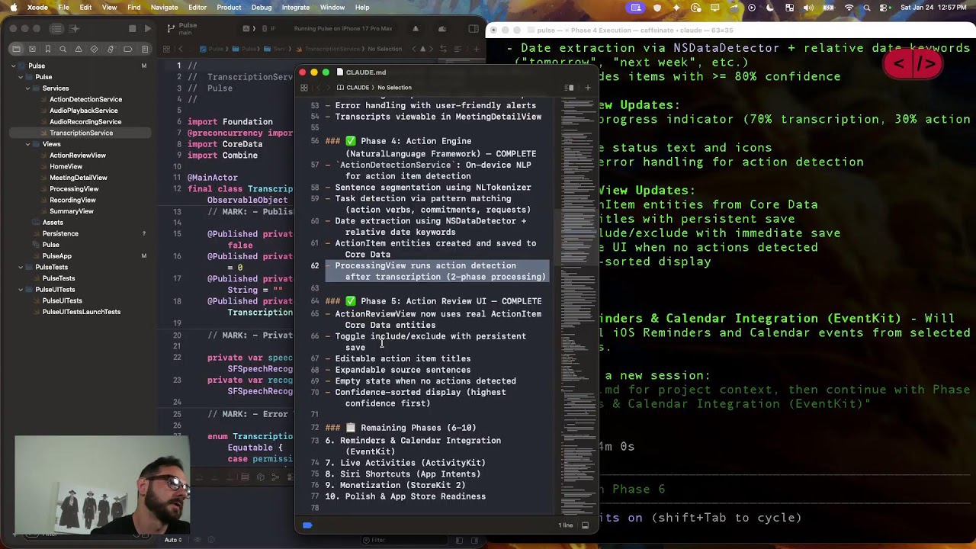Open the Breakpoint navigator icon

click(x=127, y=49)
